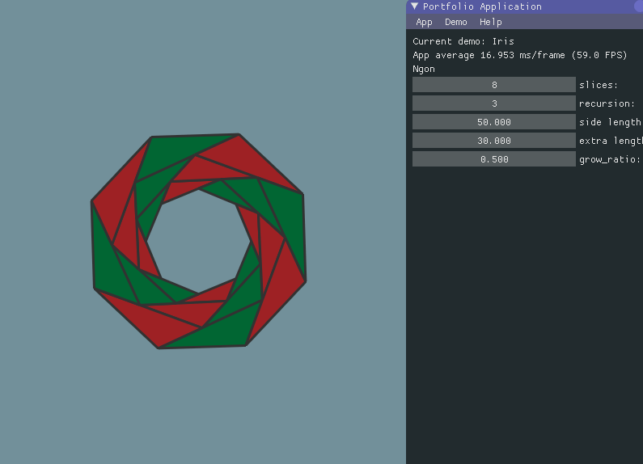Open the Help menu
The height and width of the screenshot is (464, 643).
tap(490, 22)
